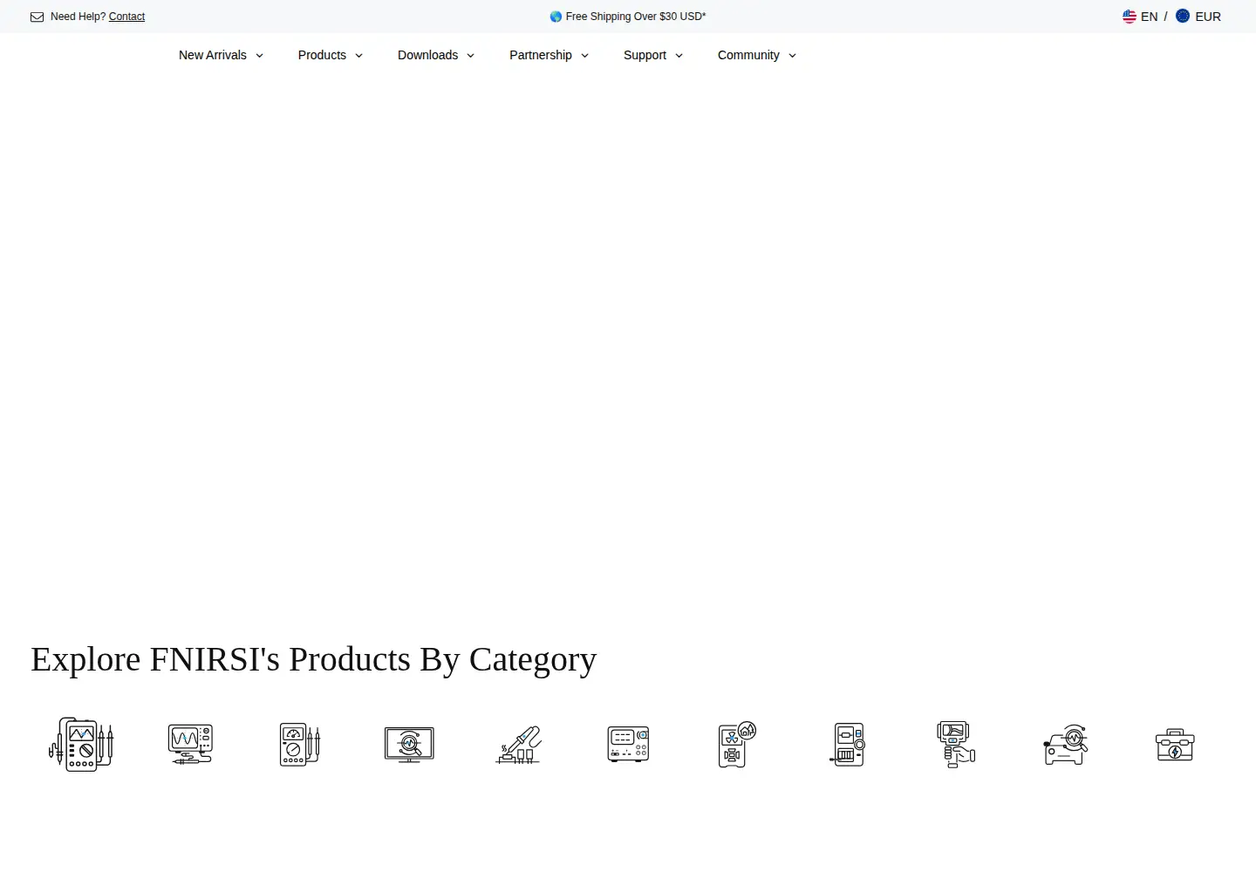Click the envelope icon beside Need Help
Image resolution: width=1256 pixels, height=872 pixels.
pyautogui.click(x=37, y=17)
